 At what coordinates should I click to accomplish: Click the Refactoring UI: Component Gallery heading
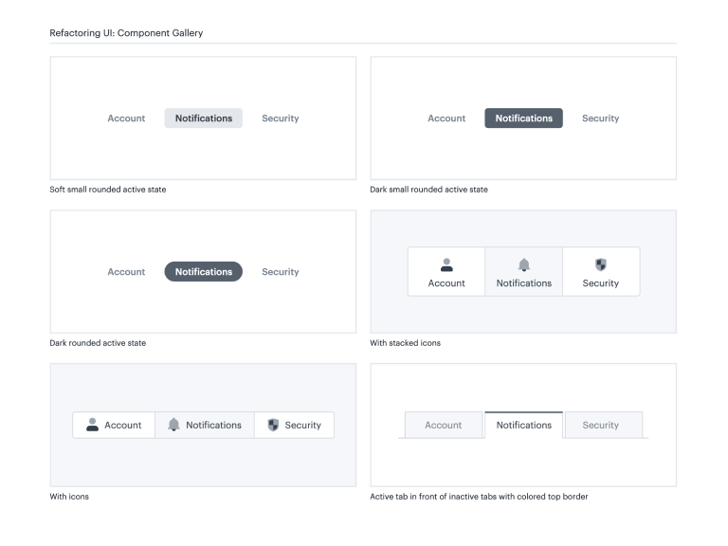[126, 33]
